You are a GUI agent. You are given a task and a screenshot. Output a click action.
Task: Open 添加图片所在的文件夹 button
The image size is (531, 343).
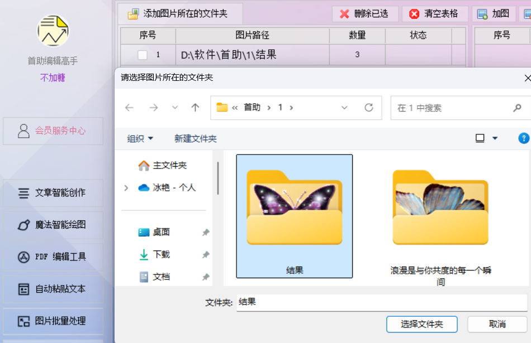[180, 13]
